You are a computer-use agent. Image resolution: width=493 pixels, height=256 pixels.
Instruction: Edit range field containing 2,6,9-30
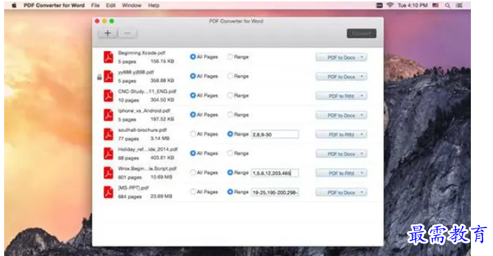275,135
